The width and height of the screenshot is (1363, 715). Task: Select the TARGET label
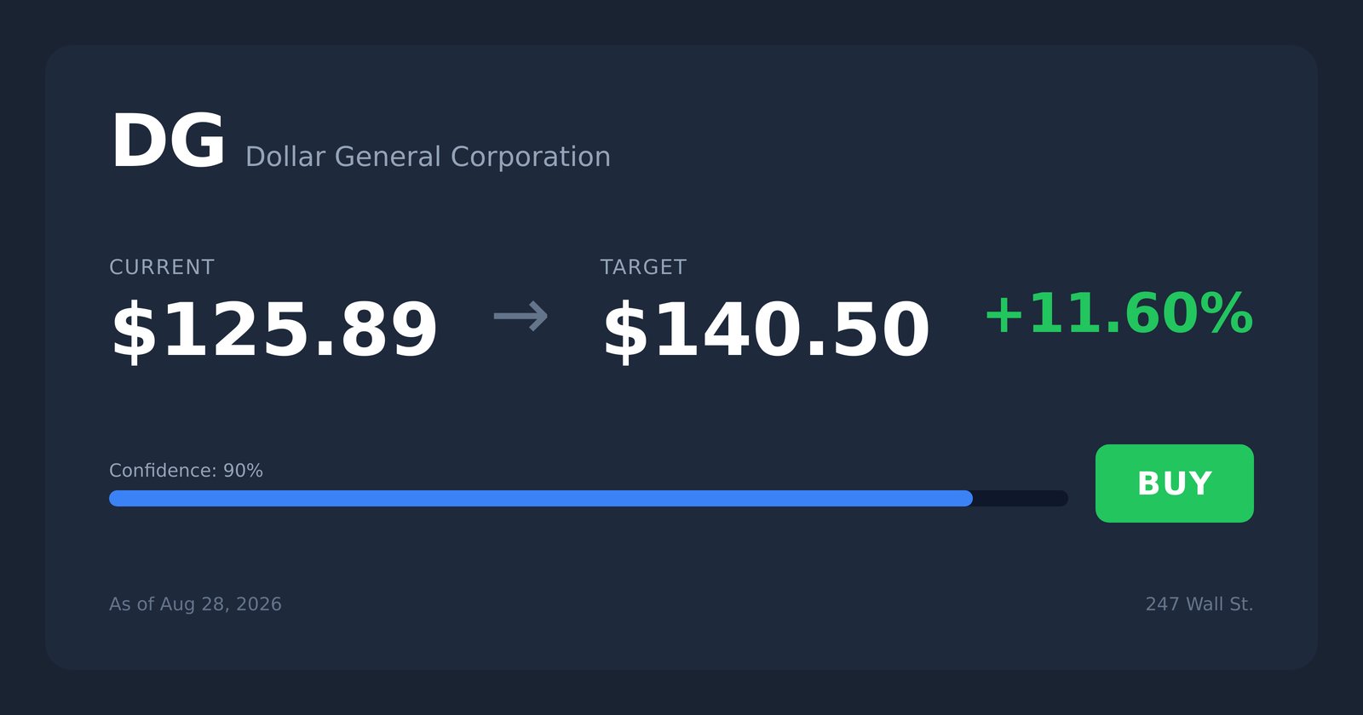pos(643,267)
